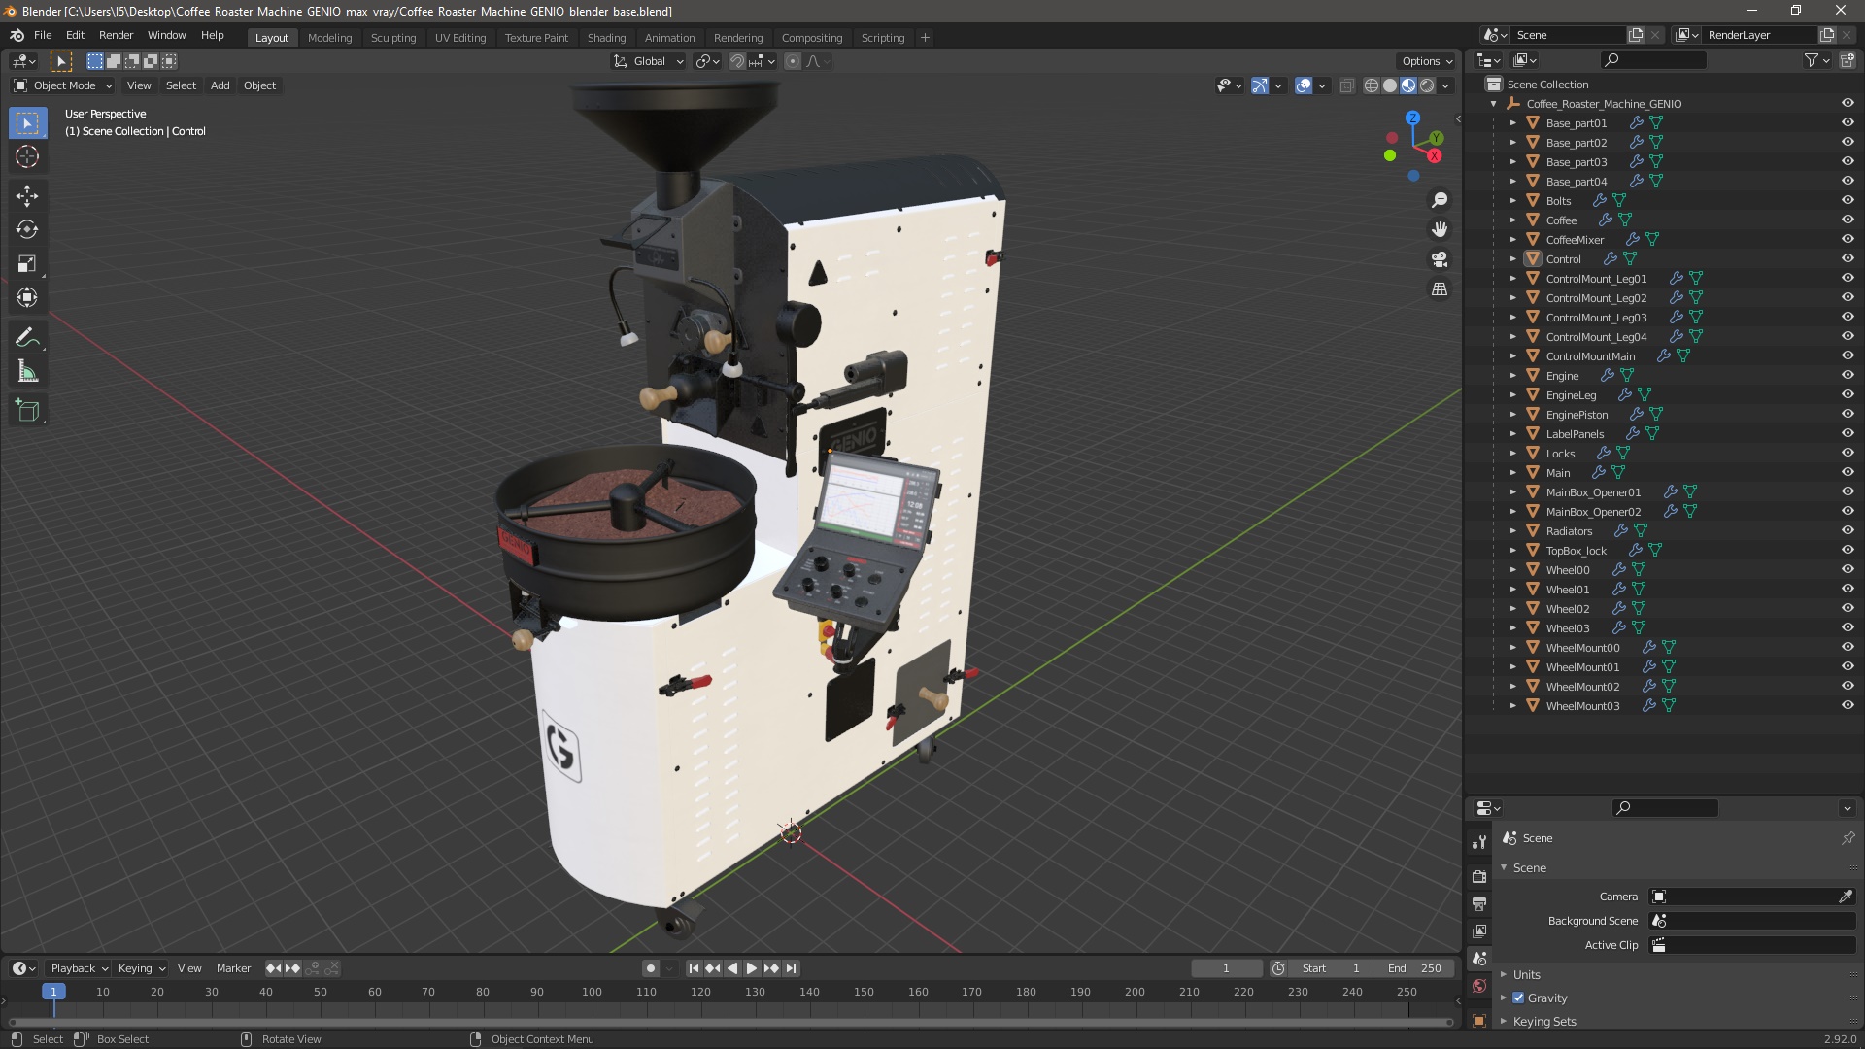Expand the Bolts tree item
Image resolution: width=1865 pixels, height=1049 pixels.
(1512, 200)
